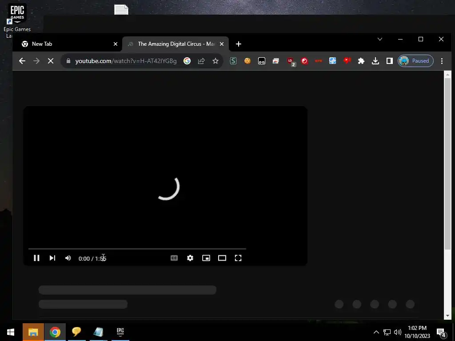This screenshot has height=341, width=455.
Task: Close the New Tab tab
Action: [116, 44]
